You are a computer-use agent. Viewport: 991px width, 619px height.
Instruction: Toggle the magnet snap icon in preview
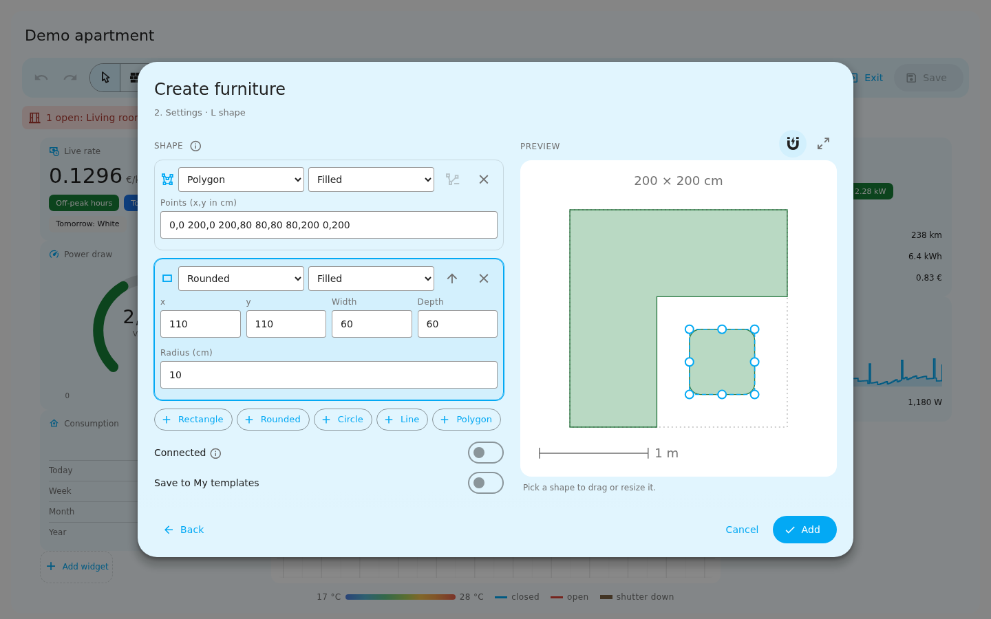[793, 144]
